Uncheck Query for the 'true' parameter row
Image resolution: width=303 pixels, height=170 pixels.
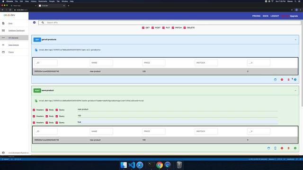tap(57, 123)
